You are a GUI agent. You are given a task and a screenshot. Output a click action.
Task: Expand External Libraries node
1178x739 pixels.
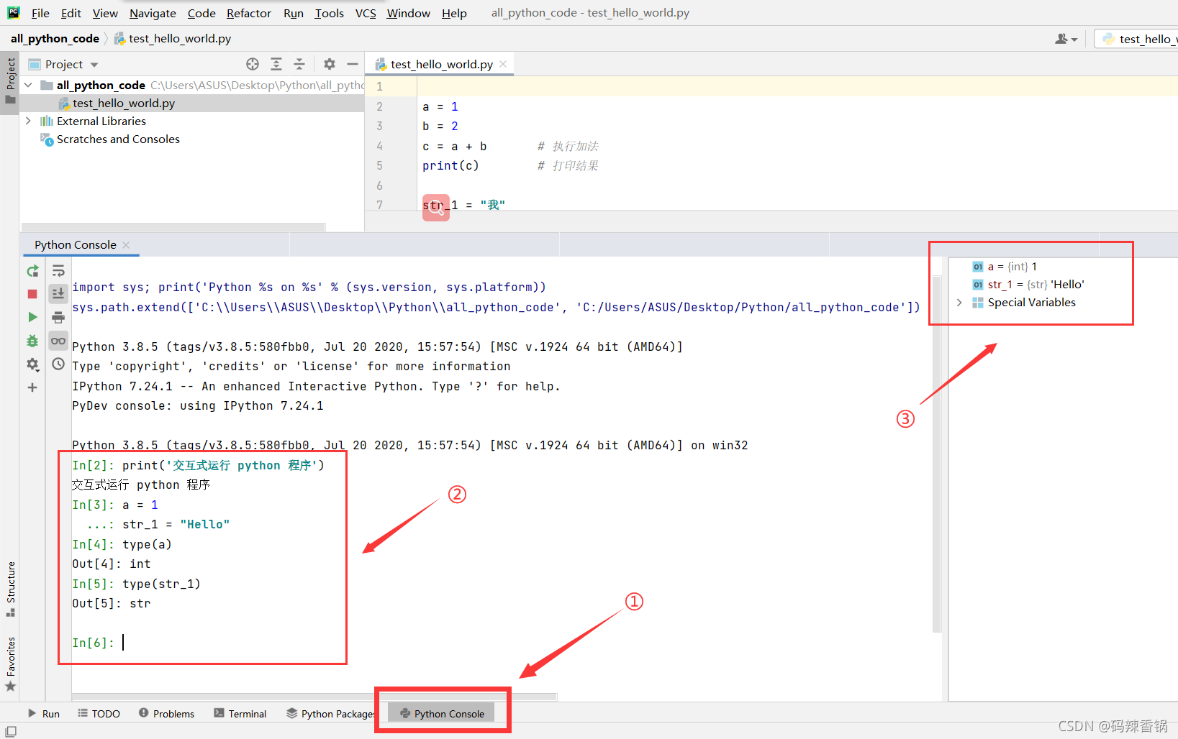pyautogui.click(x=28, y=121)
